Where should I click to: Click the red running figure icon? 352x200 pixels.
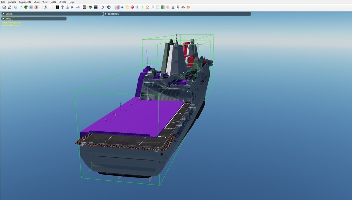36,7
